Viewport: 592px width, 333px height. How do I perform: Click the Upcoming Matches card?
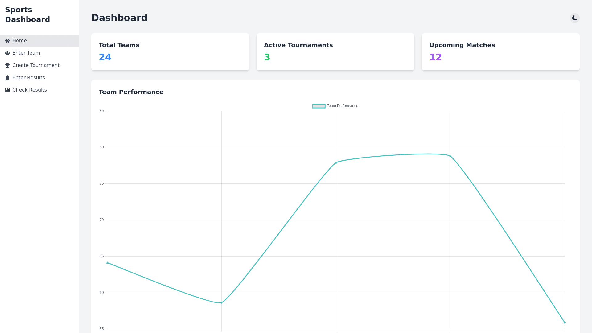500,52
